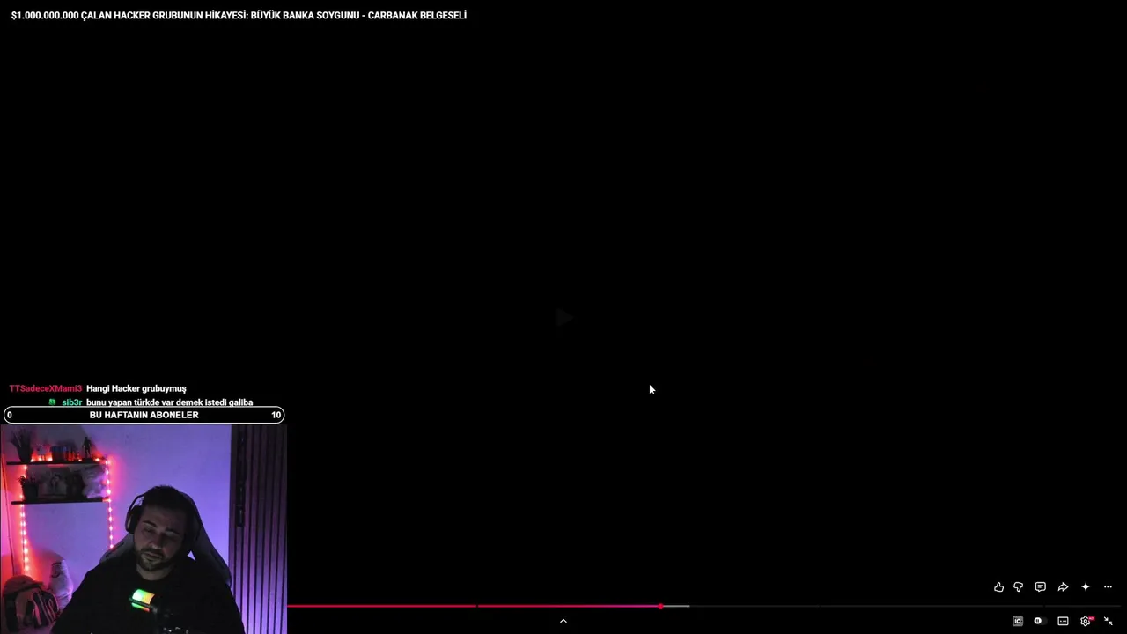1127x634 pixels.
Task: Click the red playhead scrubber dot
Action: tap(660, 606)
